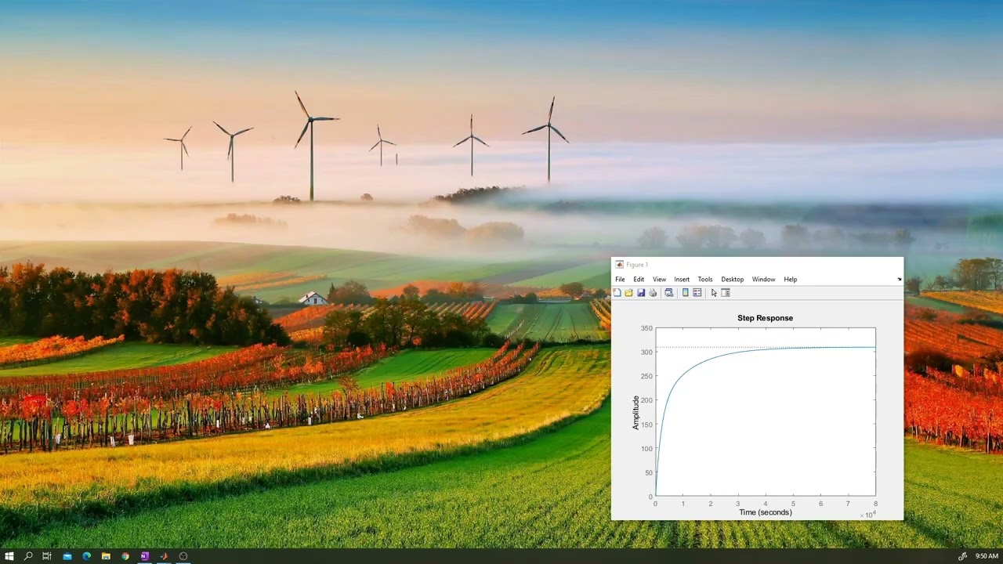The width and height of the screenshot is (1003, 564).
Task: Click the 9:50 AM system clock
Action: click(x=987, y=556)
